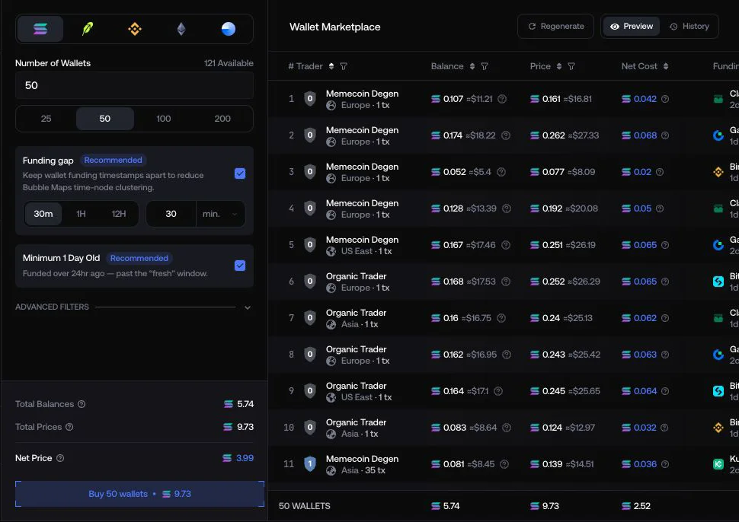Open the Trader column filter icon
Image resolution: width=739 pixels, height=522 pixels.
[344, 66]
